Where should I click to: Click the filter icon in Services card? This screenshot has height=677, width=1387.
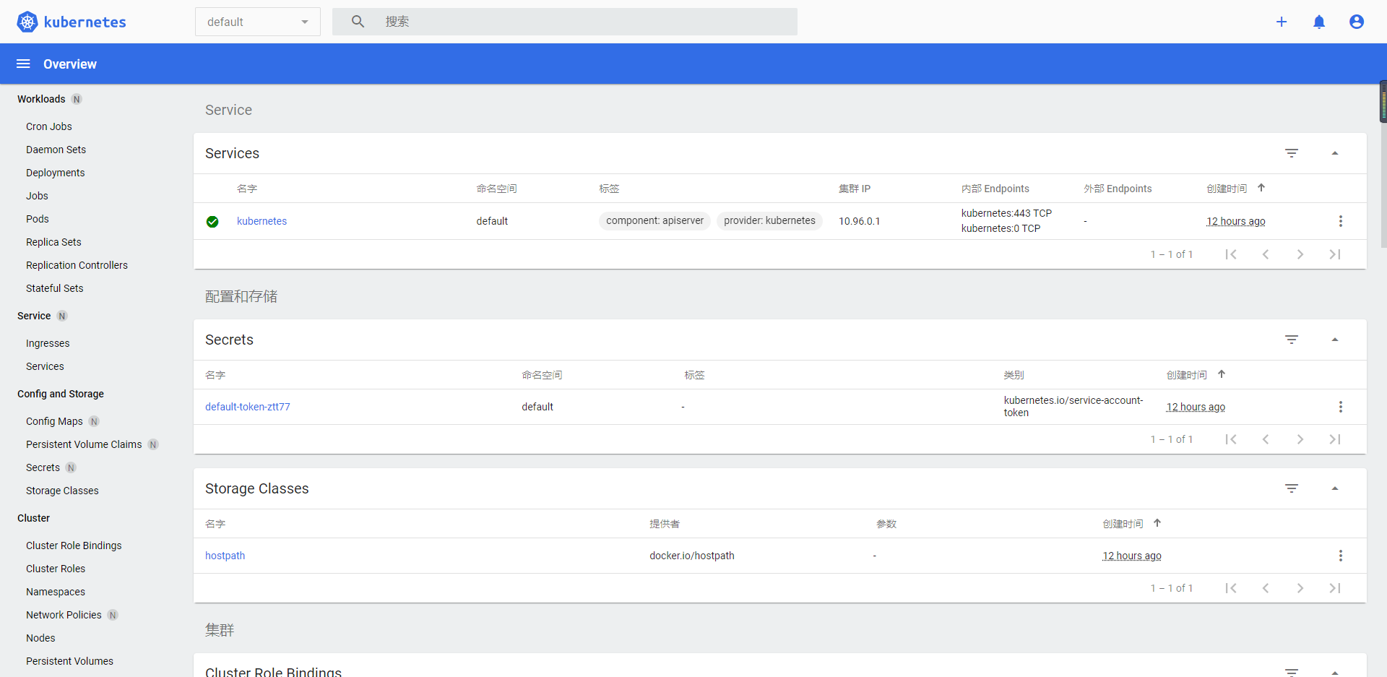click(1292, 153)
